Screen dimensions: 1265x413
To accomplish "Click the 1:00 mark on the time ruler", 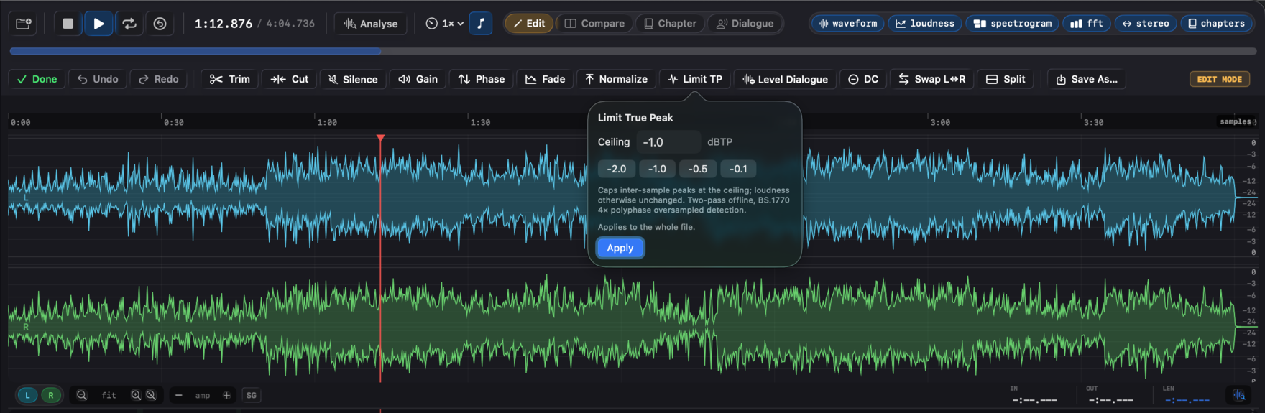I will click(x=327, y=123).
